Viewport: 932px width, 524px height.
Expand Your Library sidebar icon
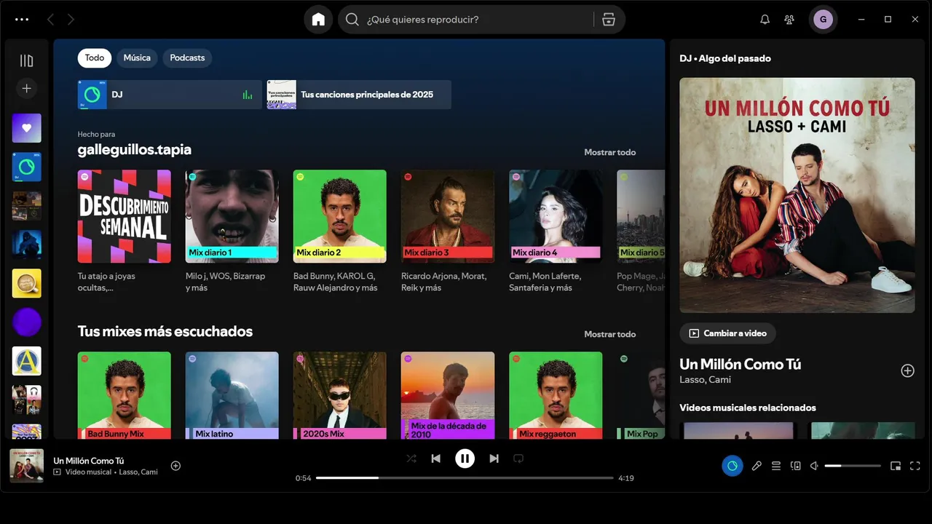(x=27, y=61)
